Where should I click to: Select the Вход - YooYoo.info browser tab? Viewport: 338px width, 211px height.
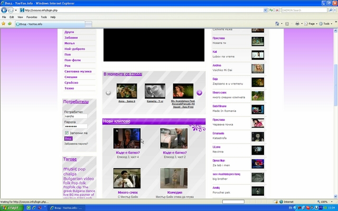coord(50,24)
